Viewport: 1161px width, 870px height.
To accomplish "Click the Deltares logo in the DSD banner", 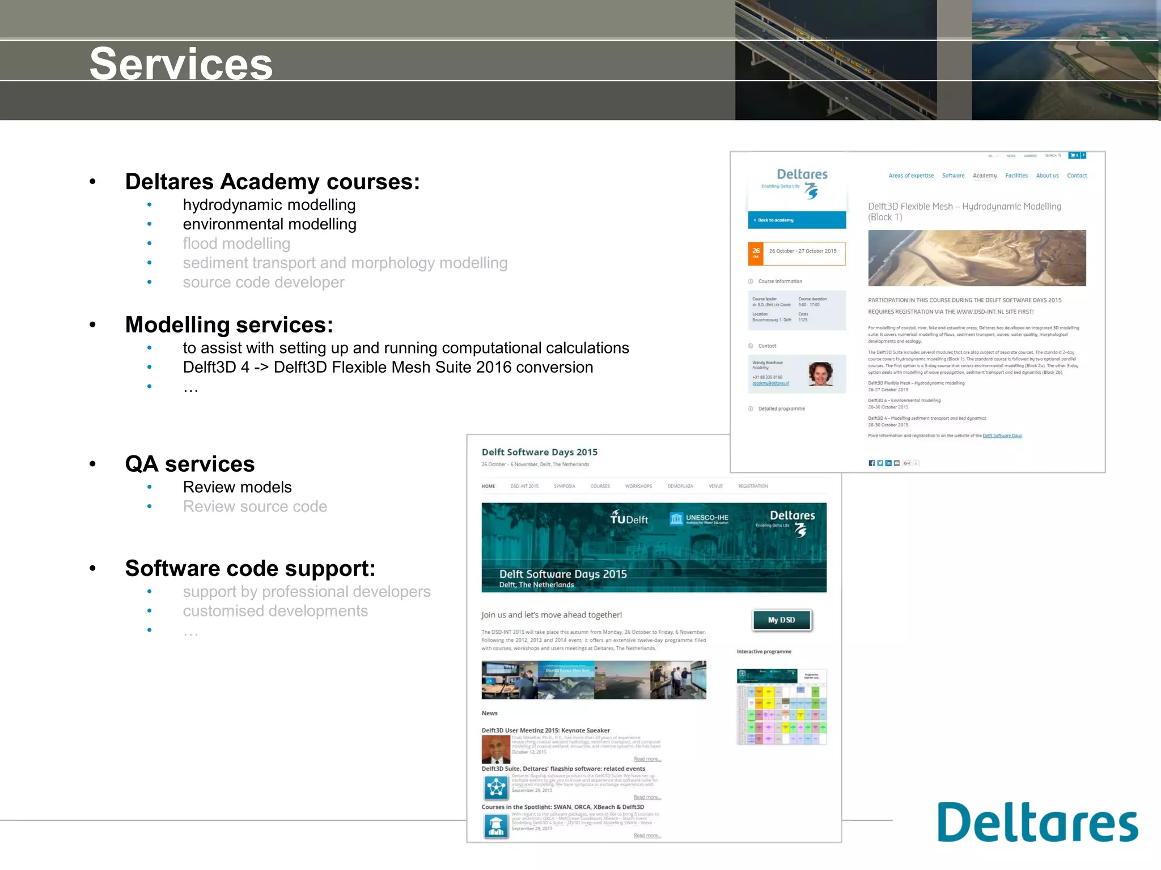I will point(786,523).
